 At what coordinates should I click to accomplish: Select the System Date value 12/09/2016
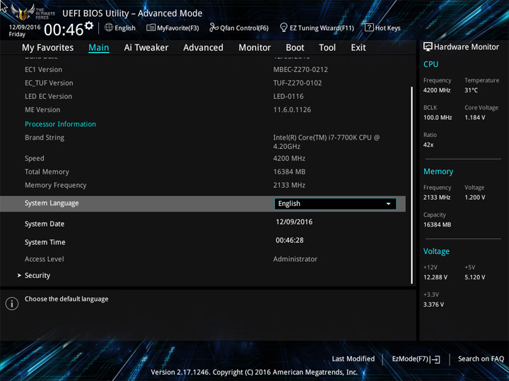(294, 222)
